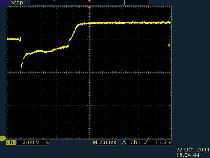The width and height of the screenshot is (210, 158).
Task: Select the 2.00 V vertical scale readout
Action: click(x=31, y=143)
